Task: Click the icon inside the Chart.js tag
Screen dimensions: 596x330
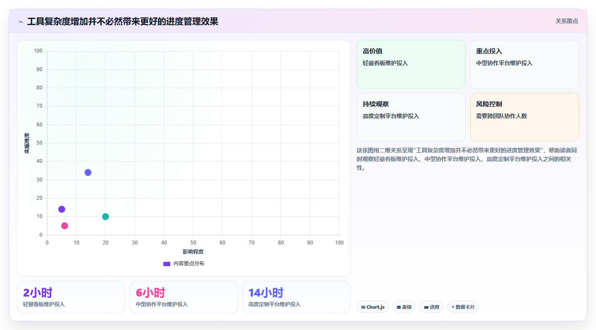Action: point(363,307)
